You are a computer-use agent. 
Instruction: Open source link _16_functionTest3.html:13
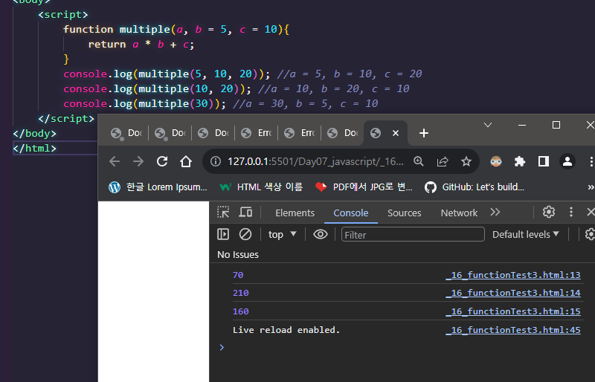pyautogui.click(x=513, y=275)
